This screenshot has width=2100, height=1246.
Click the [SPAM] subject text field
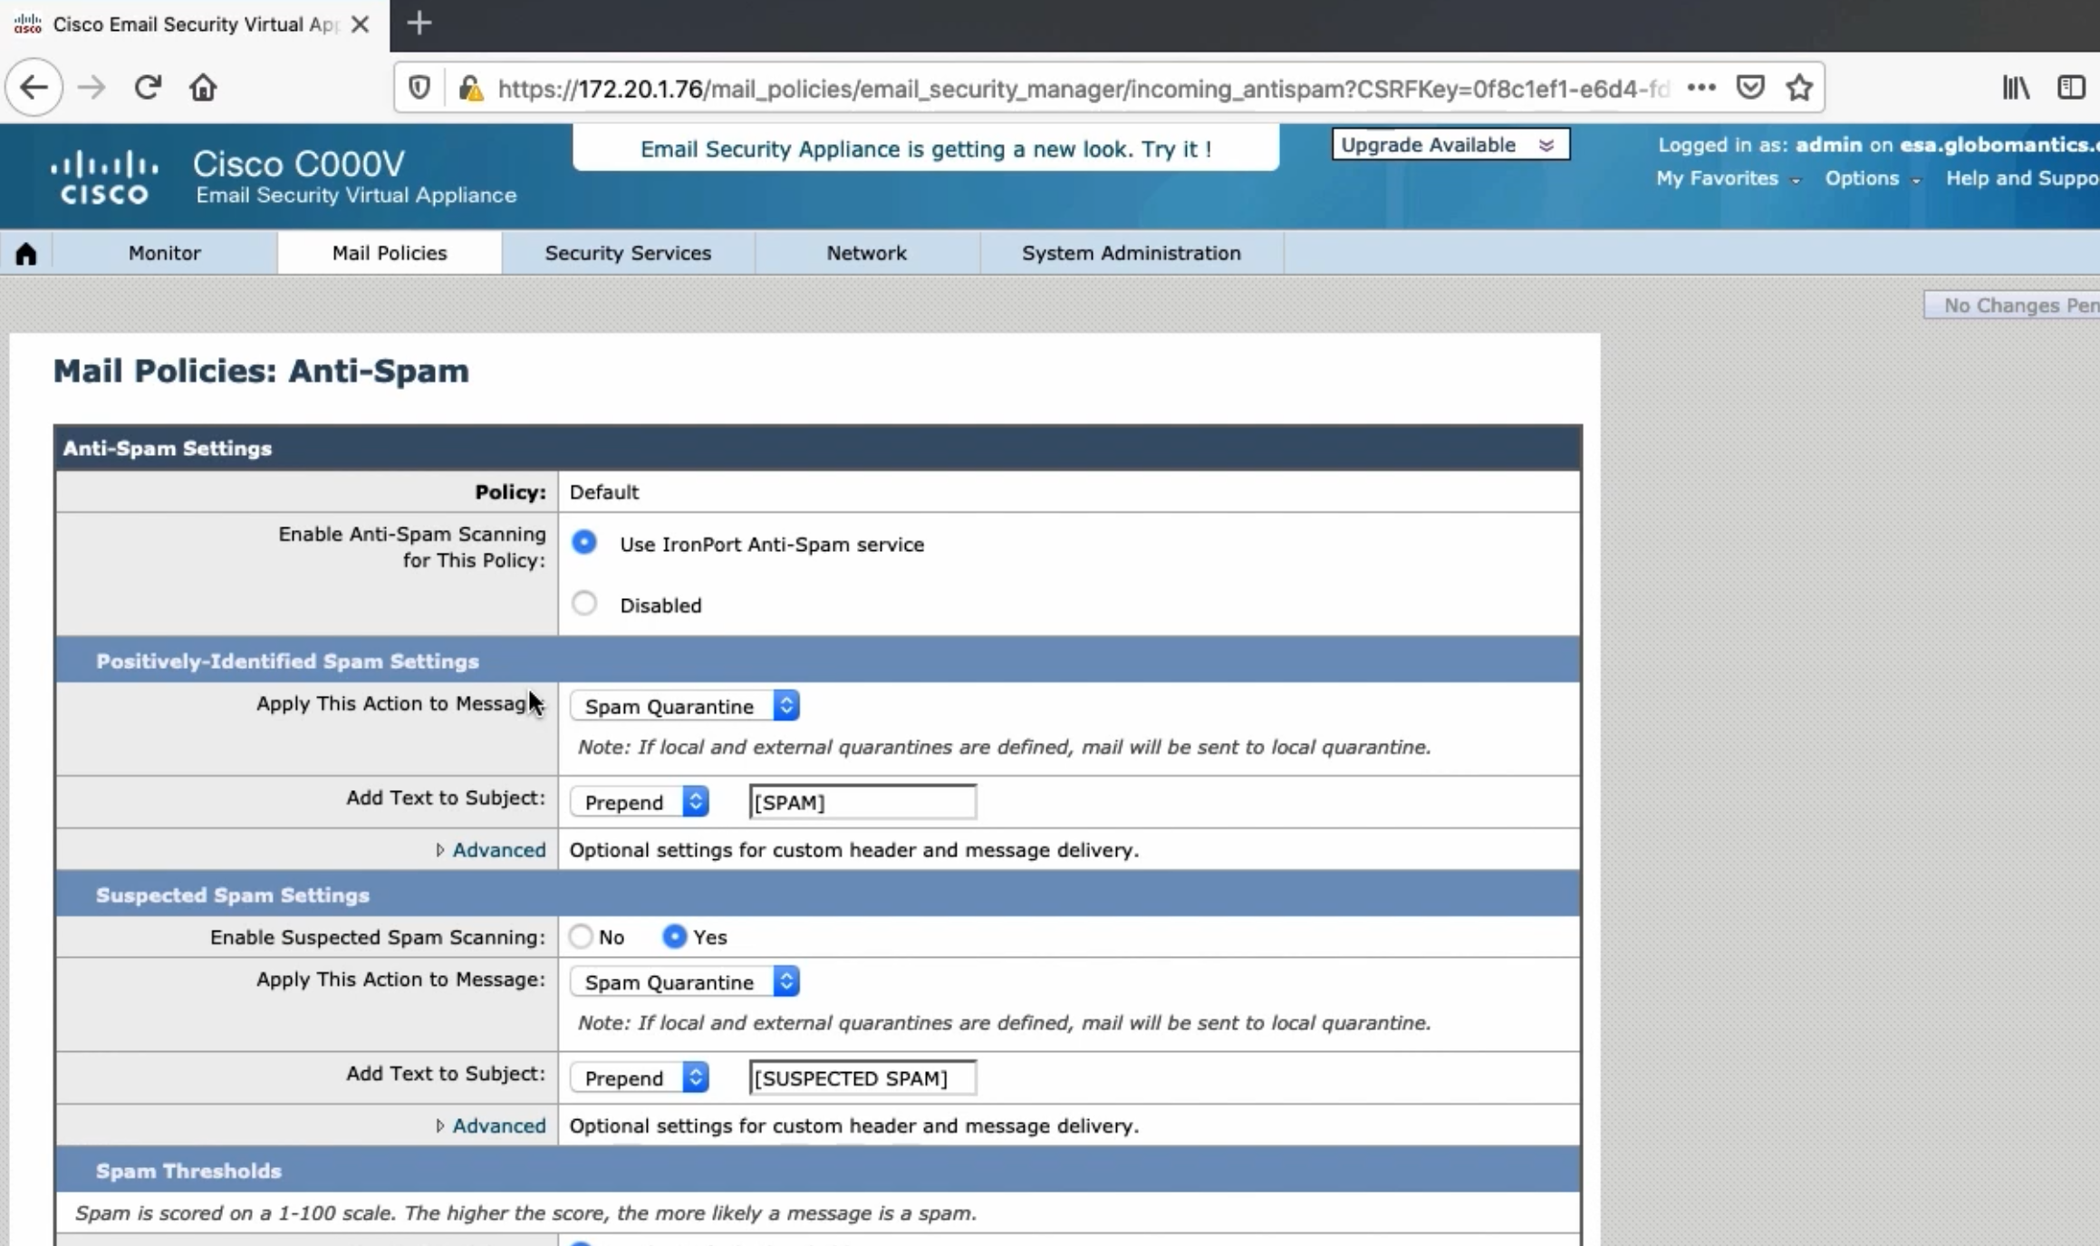[862, 802]
